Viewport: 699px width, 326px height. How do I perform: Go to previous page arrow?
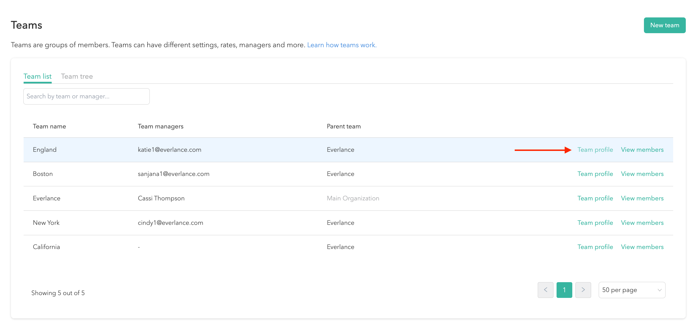point(545,290)
